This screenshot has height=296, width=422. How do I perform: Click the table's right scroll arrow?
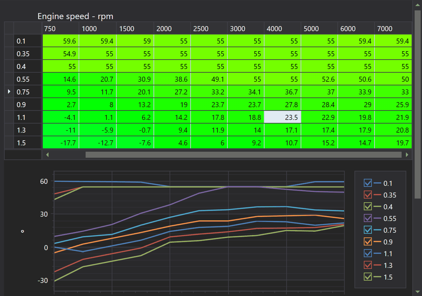point(407,155)
